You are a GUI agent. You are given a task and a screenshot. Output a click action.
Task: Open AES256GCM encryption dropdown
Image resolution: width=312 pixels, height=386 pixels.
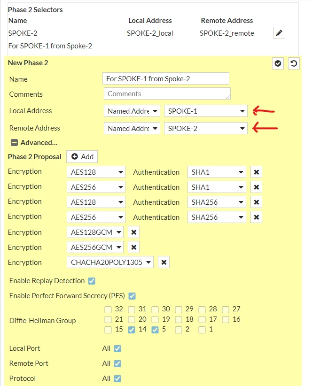[x=95, y=247]
